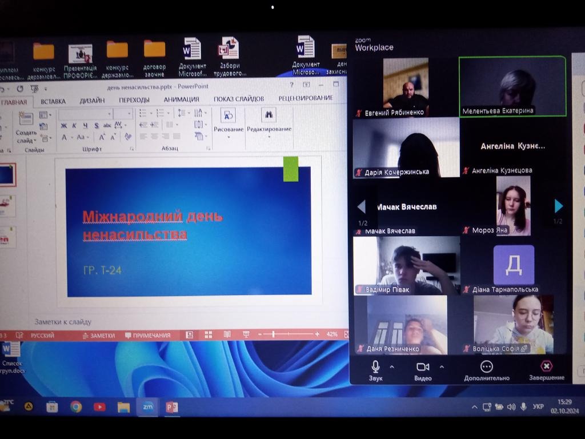Image resolution: width=585 pixels, height=439 pixels.
Task: Expand bullets list dropdown arrow
Action: [x=151, y=113]
